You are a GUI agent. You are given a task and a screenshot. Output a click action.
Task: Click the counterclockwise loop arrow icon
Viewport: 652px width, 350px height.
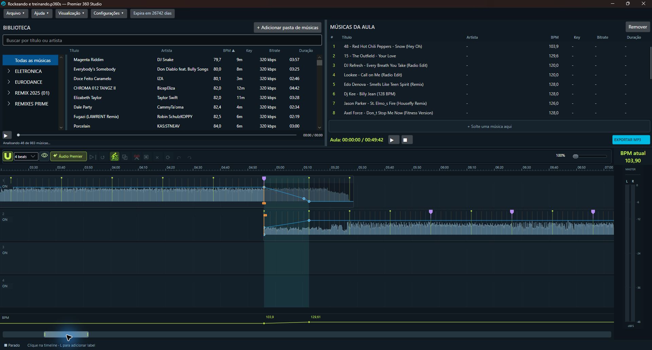[x=103, y=157]
